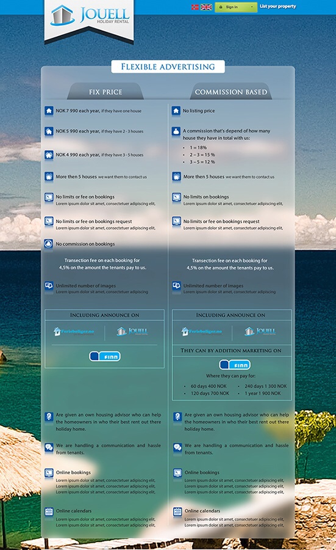Click icon beside More then 5 houses in Fix Price
The width and height of the screenshot is (336, 550).
(x=49, y=176)
